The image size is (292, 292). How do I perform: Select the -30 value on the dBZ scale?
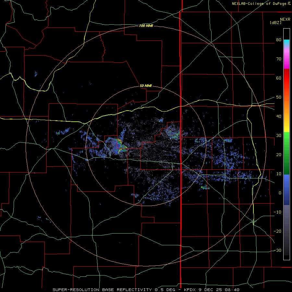(x=277, y=250)
